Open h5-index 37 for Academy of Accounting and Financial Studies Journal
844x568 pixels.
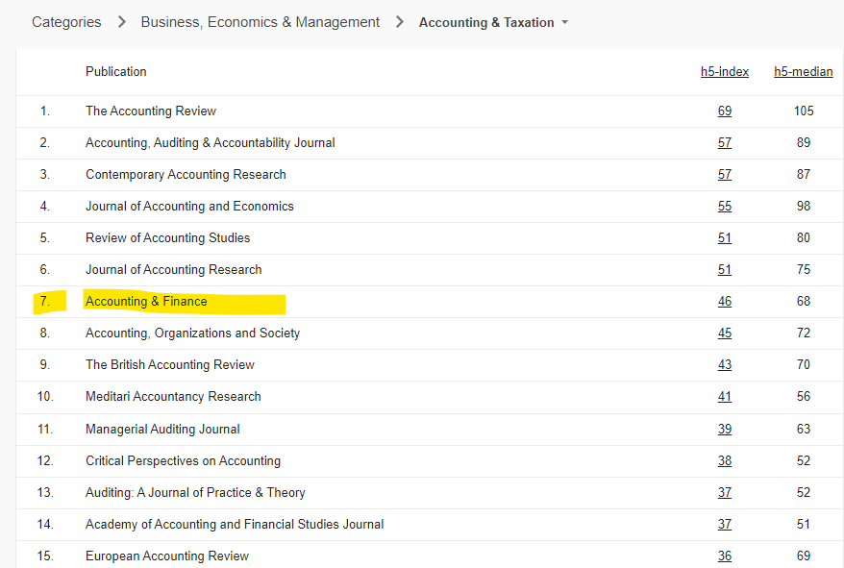(725, 525)
